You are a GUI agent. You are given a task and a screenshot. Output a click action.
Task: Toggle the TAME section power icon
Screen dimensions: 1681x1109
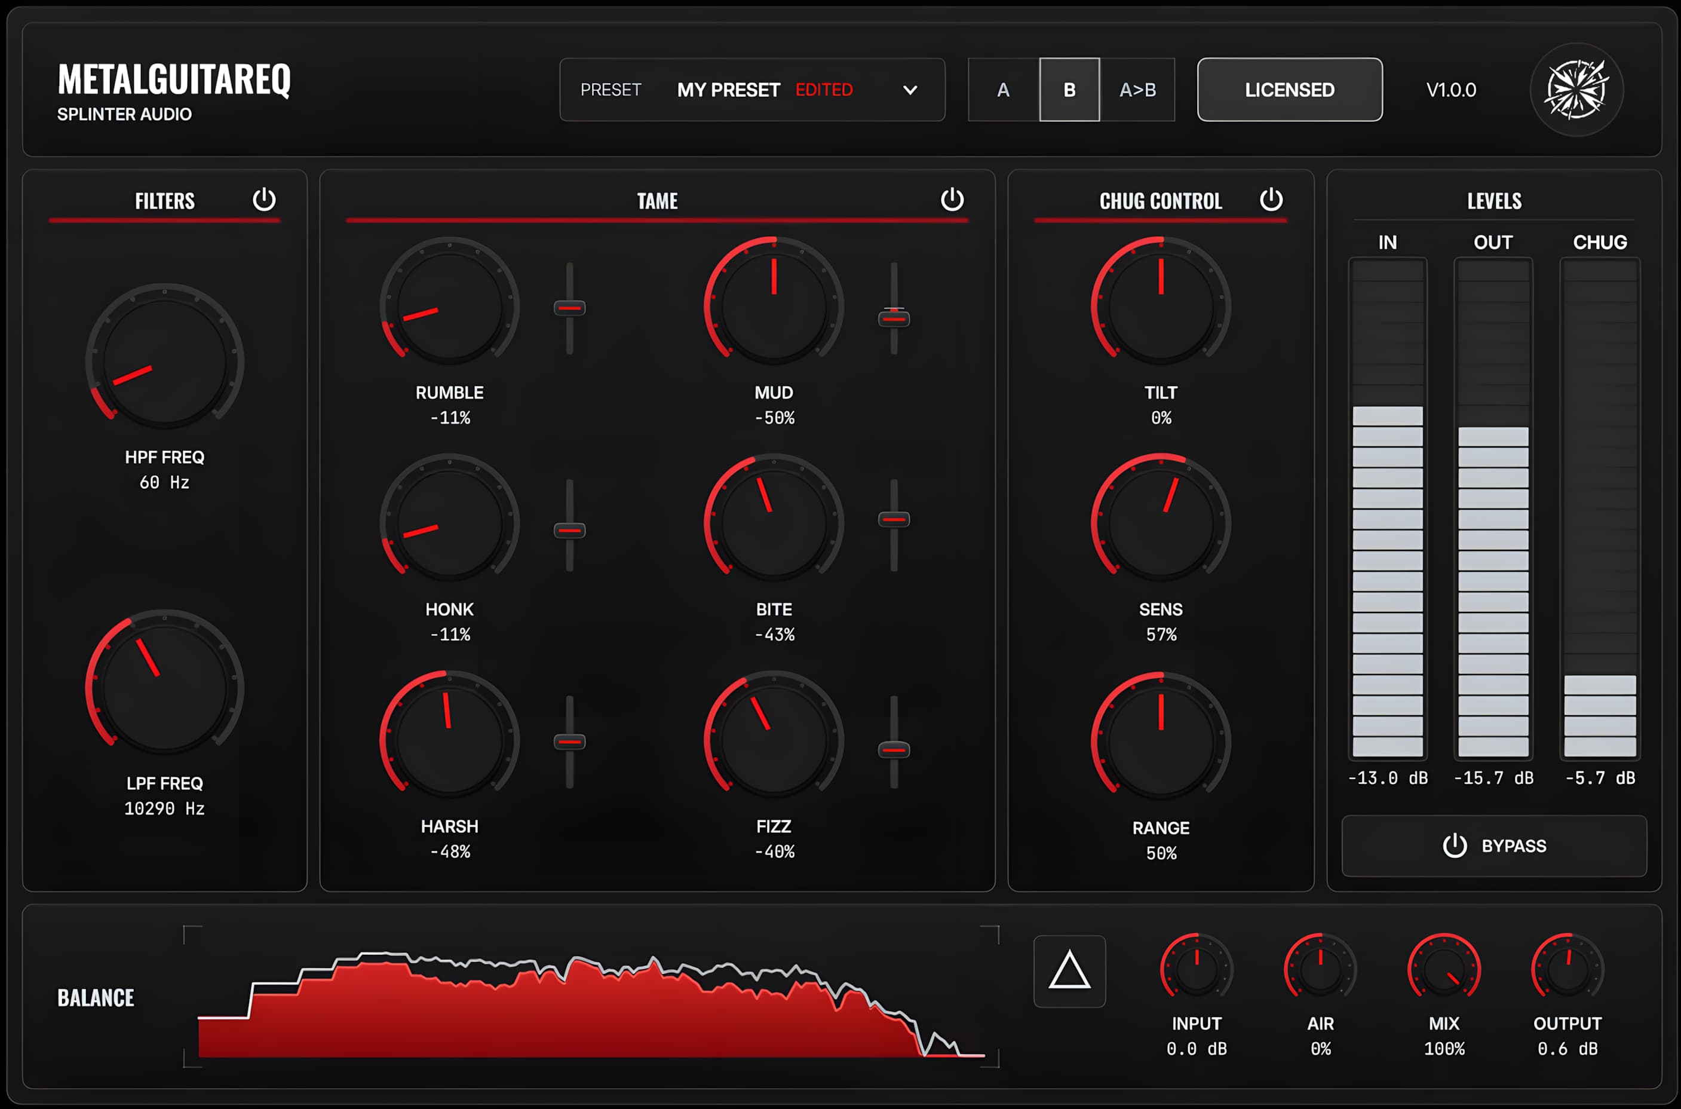pyautogui.click(x=952, y=200)
